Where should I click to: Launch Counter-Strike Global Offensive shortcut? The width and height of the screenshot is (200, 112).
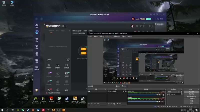[x=75, y=100]
